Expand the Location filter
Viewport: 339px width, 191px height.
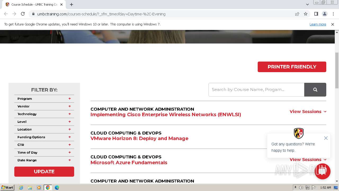pos(44,129)
